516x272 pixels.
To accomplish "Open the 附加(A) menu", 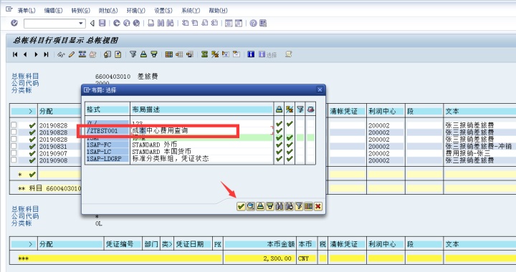I will (x=108, y=11).
